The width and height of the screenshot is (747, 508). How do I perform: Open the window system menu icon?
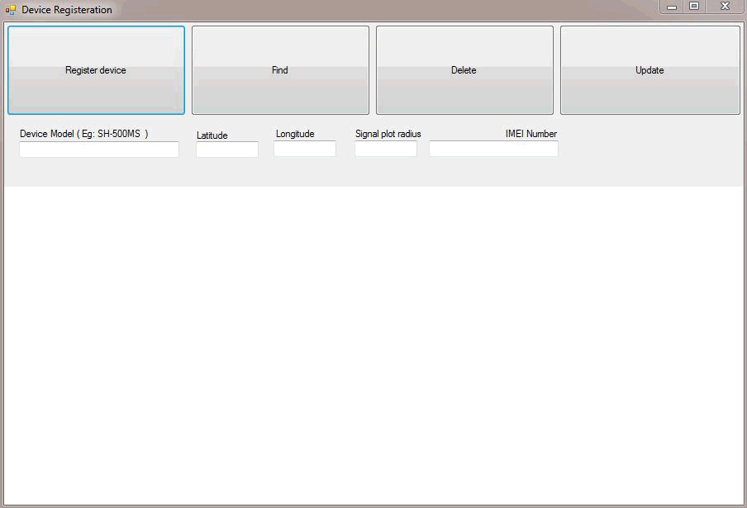[x=11, y=10]
